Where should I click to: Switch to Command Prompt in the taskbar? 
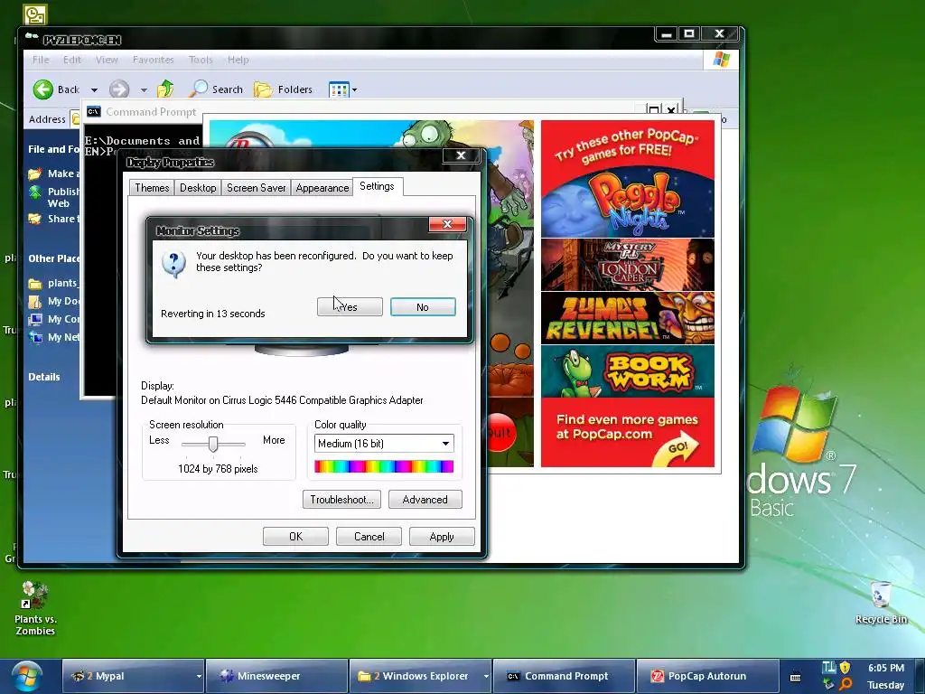tap(564, 676)
